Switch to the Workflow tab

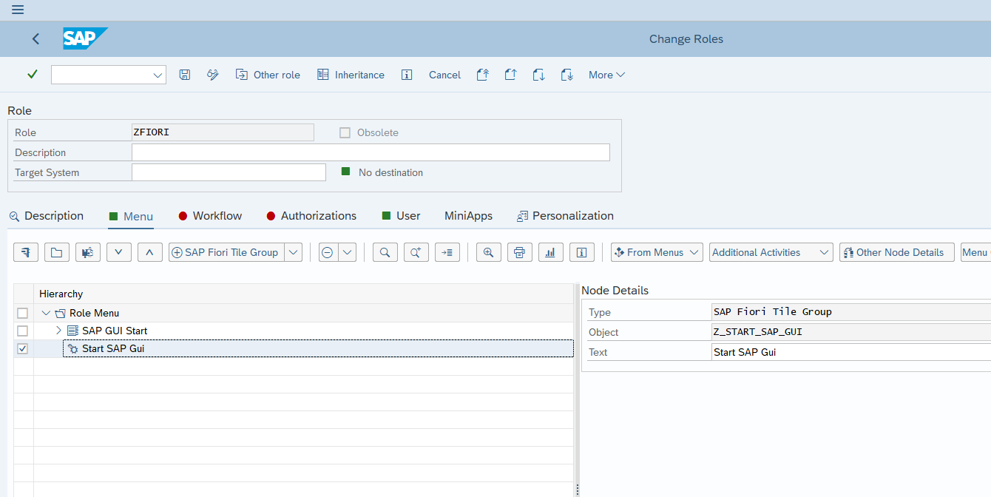pos(210,216)
